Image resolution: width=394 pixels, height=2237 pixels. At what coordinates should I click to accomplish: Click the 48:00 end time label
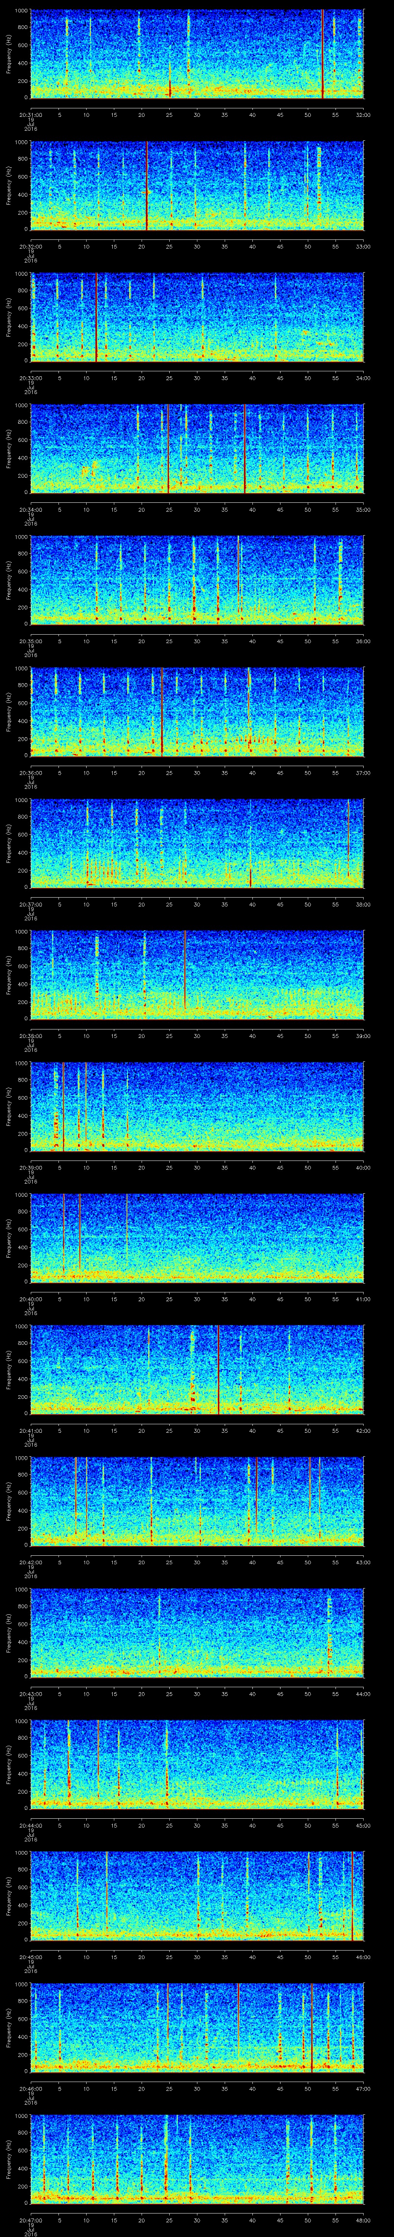tap(364, 2220)
